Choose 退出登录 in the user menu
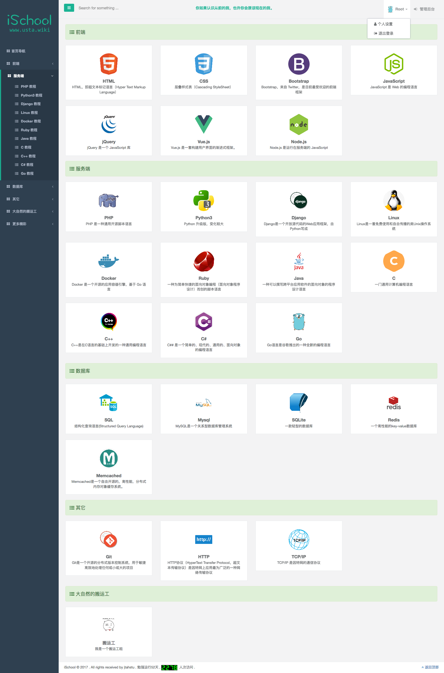Screen dimensions: 444x673 [389, 33]
